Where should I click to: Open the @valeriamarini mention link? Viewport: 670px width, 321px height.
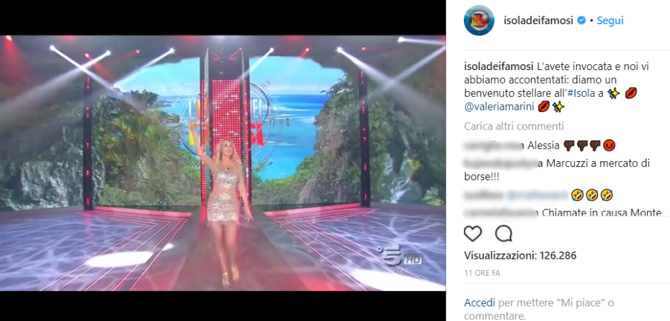(x=499, y=107)
